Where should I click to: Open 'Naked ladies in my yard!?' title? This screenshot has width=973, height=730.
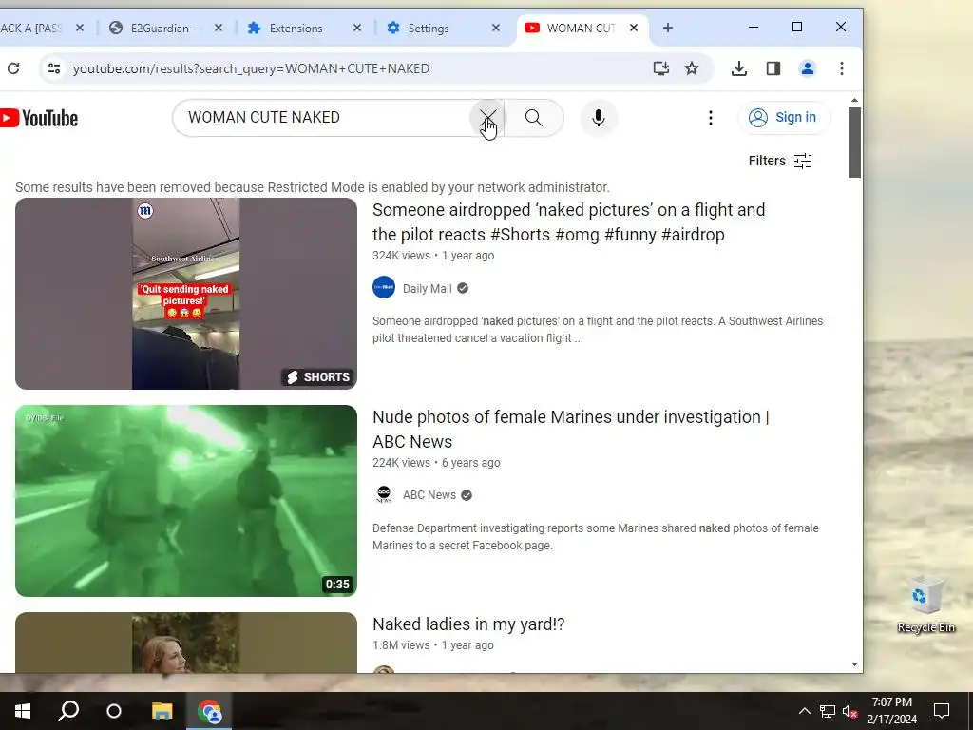468,624
